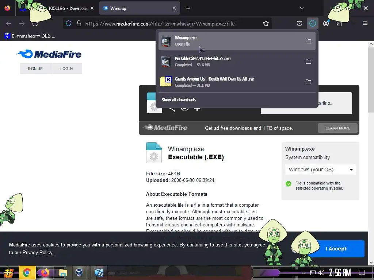Click the share icon on download card
374x280 pixels.
(172, 109)
